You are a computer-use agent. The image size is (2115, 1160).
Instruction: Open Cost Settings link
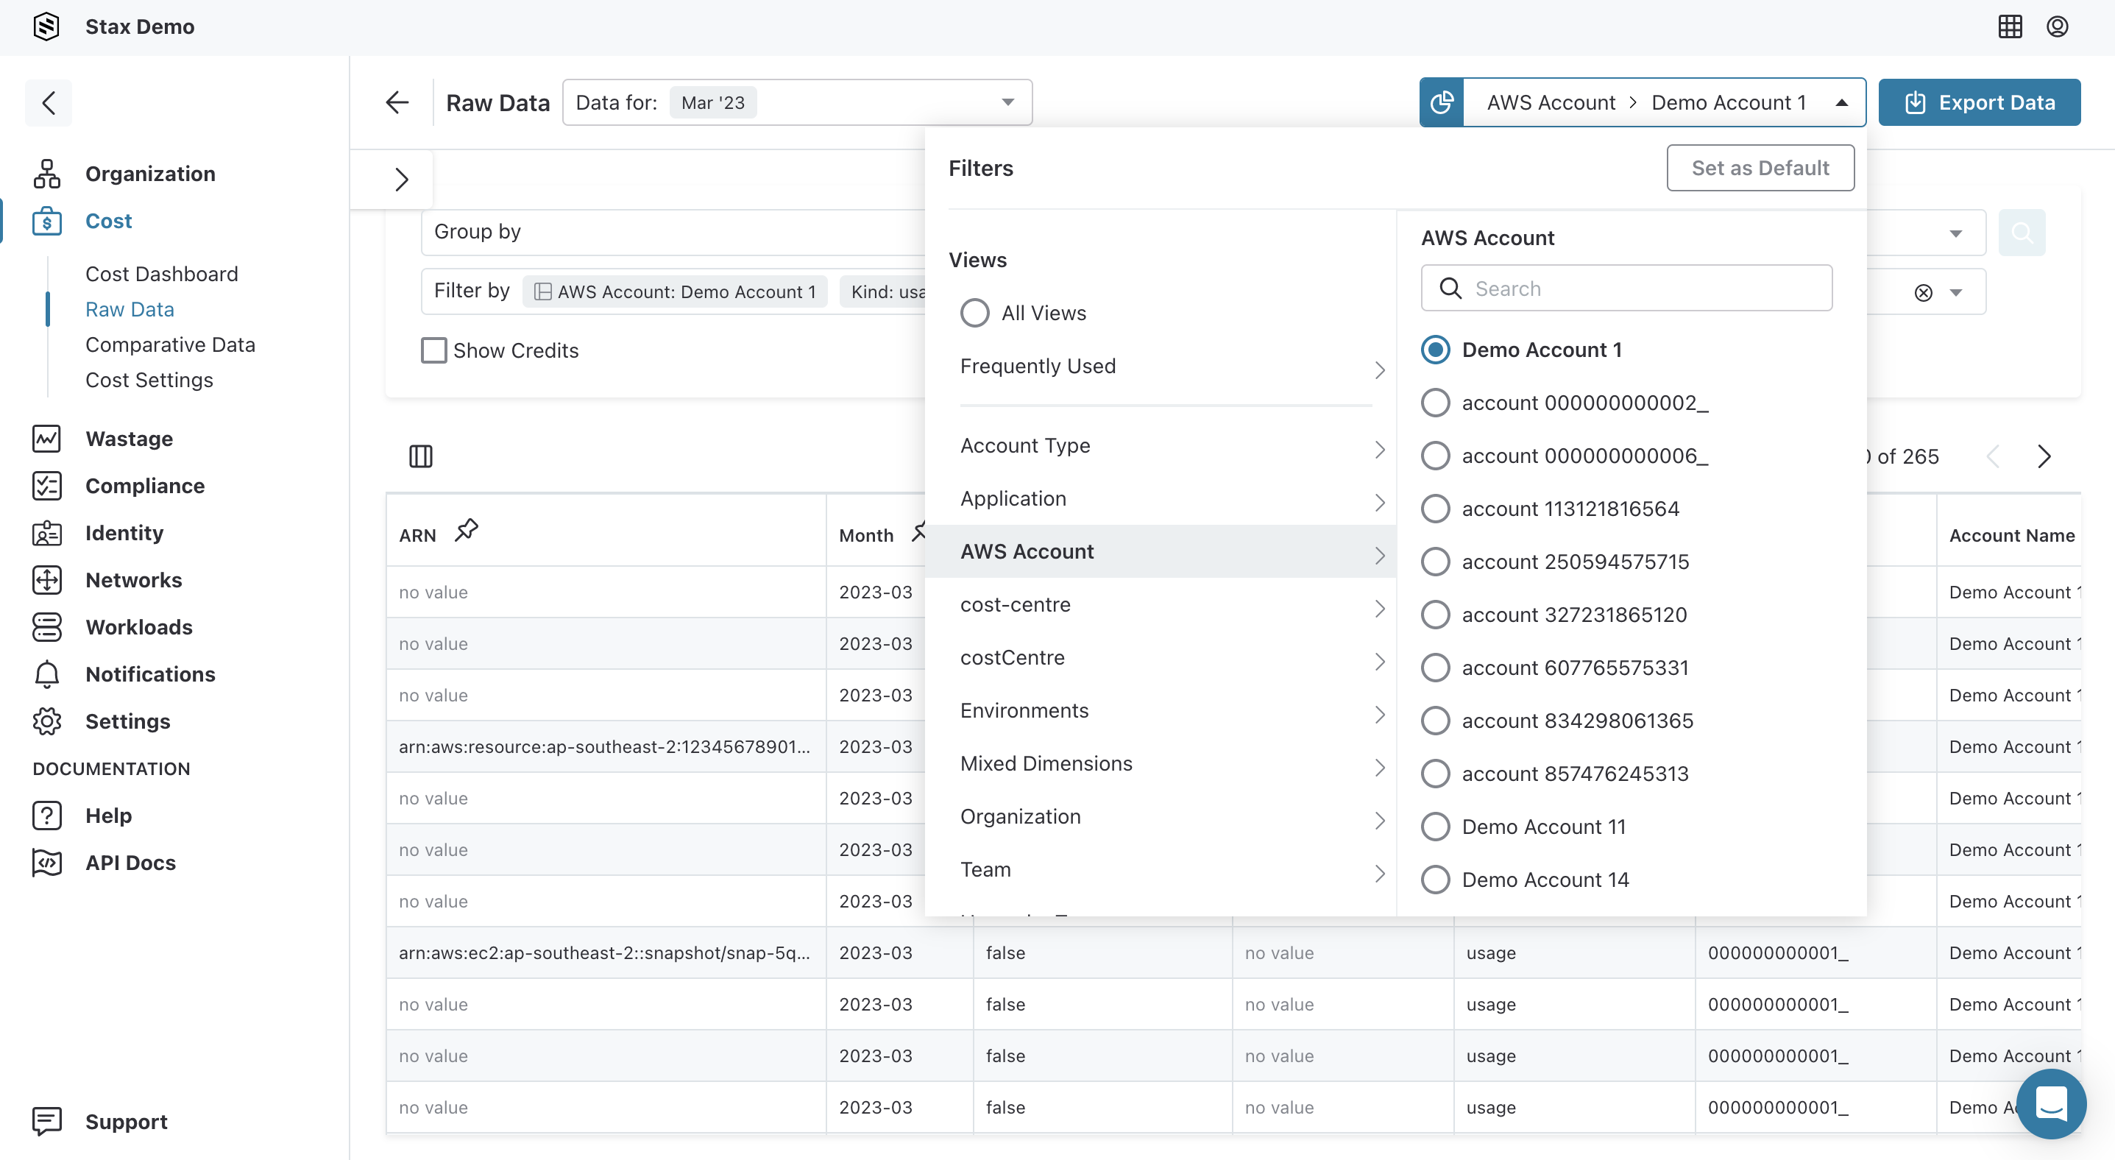(149, 380)
